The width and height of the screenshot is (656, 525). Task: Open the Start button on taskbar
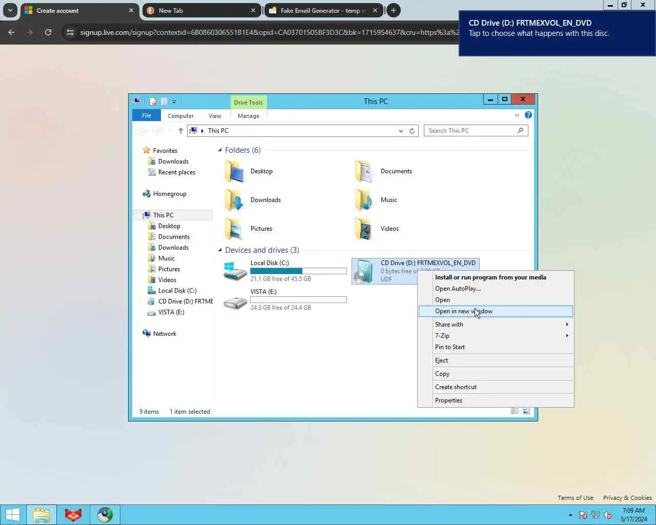coord(12,515)
